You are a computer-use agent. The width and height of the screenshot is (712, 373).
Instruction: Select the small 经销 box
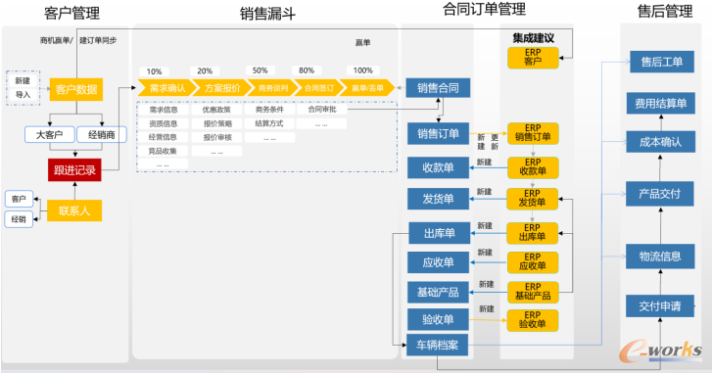19,219
